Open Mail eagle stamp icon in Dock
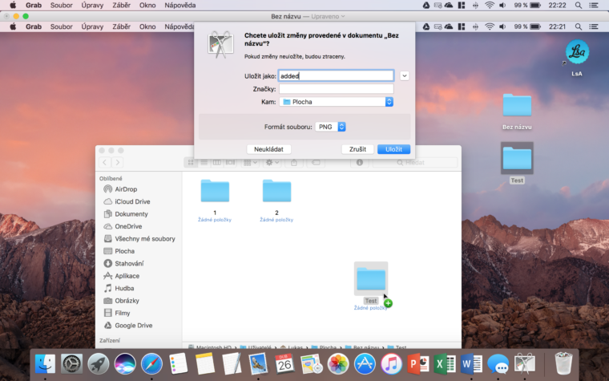This screenshot has width=609, height=381. pos(258,364)
